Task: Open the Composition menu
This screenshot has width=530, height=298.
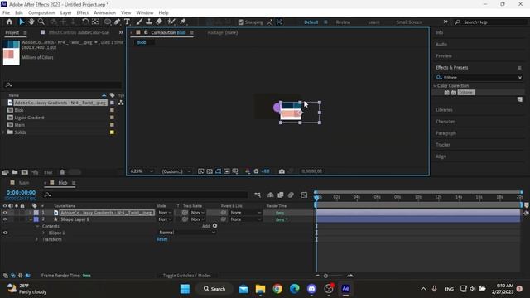Action: tap(41, 12)
